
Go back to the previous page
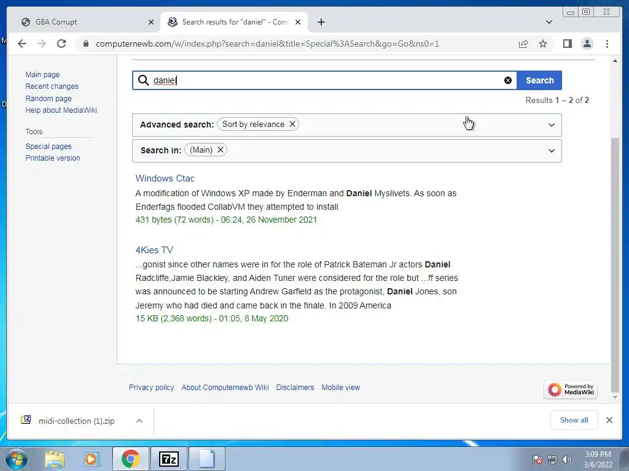point(22,44)
